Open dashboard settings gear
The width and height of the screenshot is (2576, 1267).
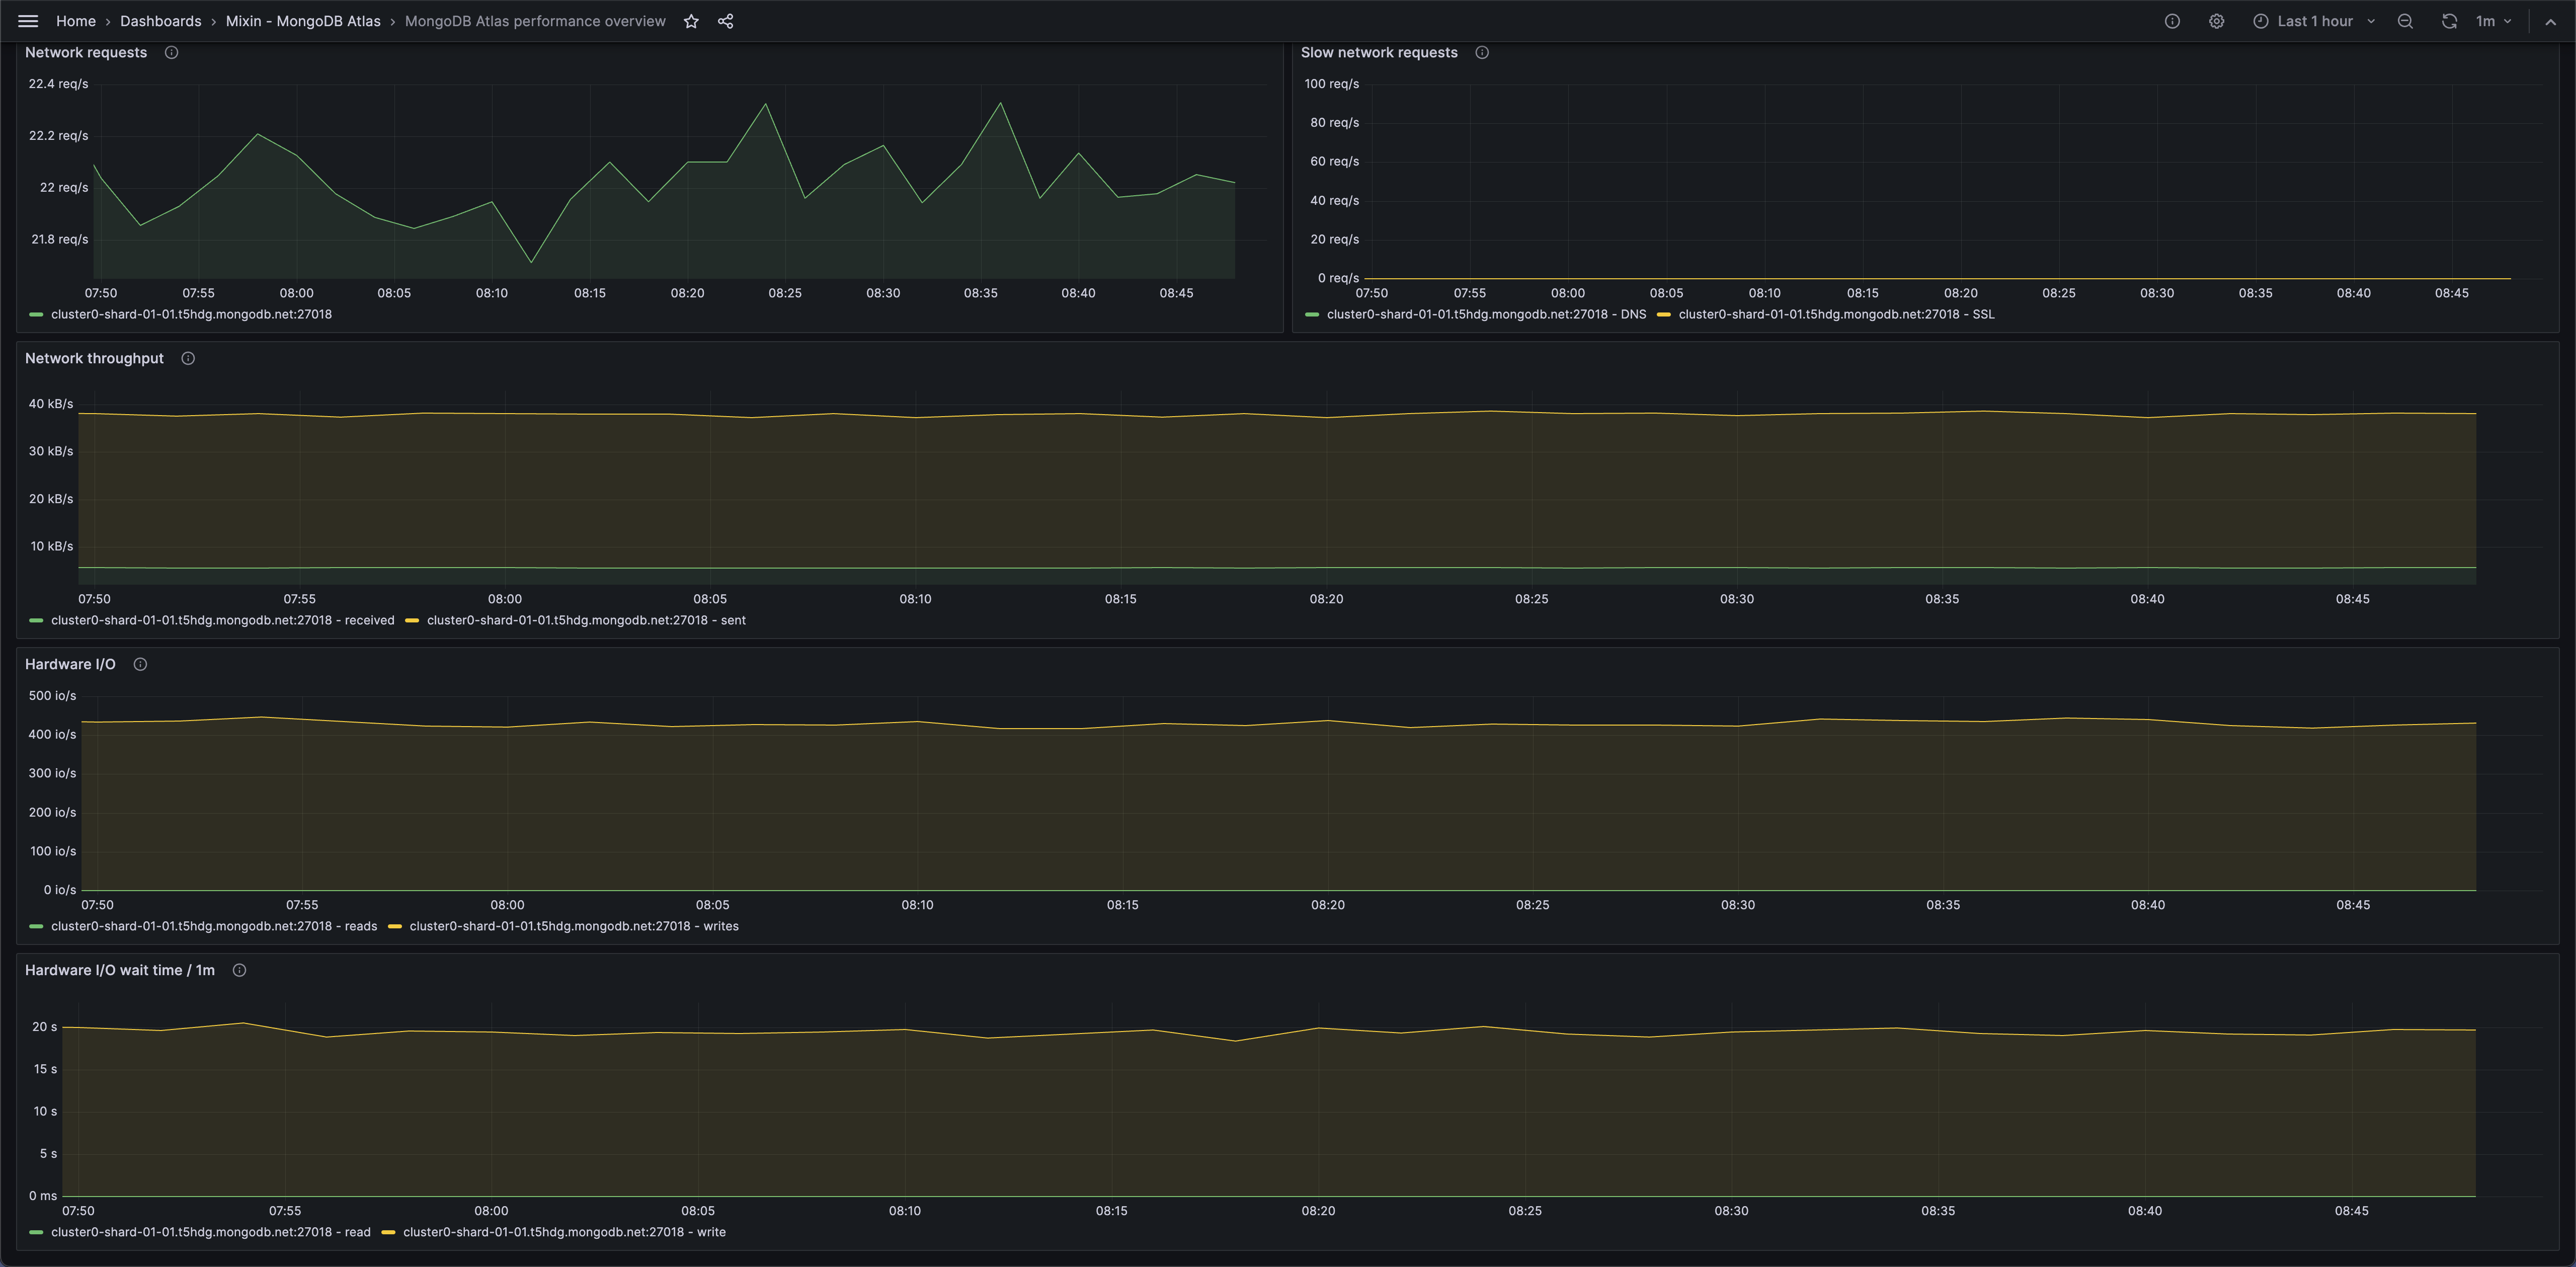pos(2216,21)
